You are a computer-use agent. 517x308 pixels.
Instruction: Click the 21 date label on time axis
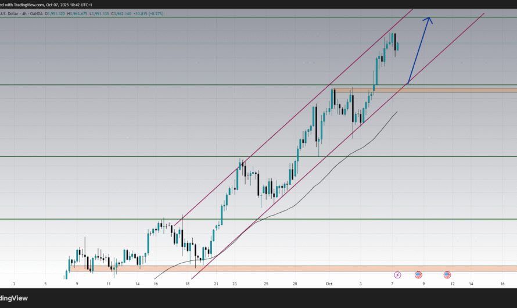click(x=216, y=284)
